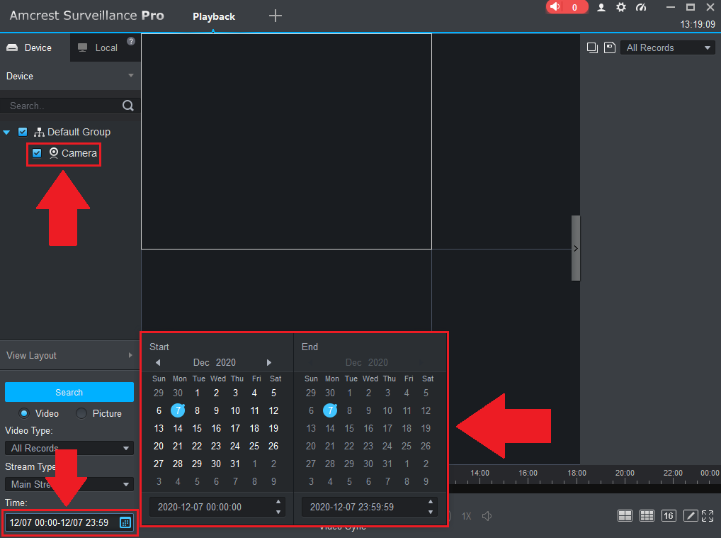
Task: Collapse the Default Group tree
Action: (x=6, y=132)
